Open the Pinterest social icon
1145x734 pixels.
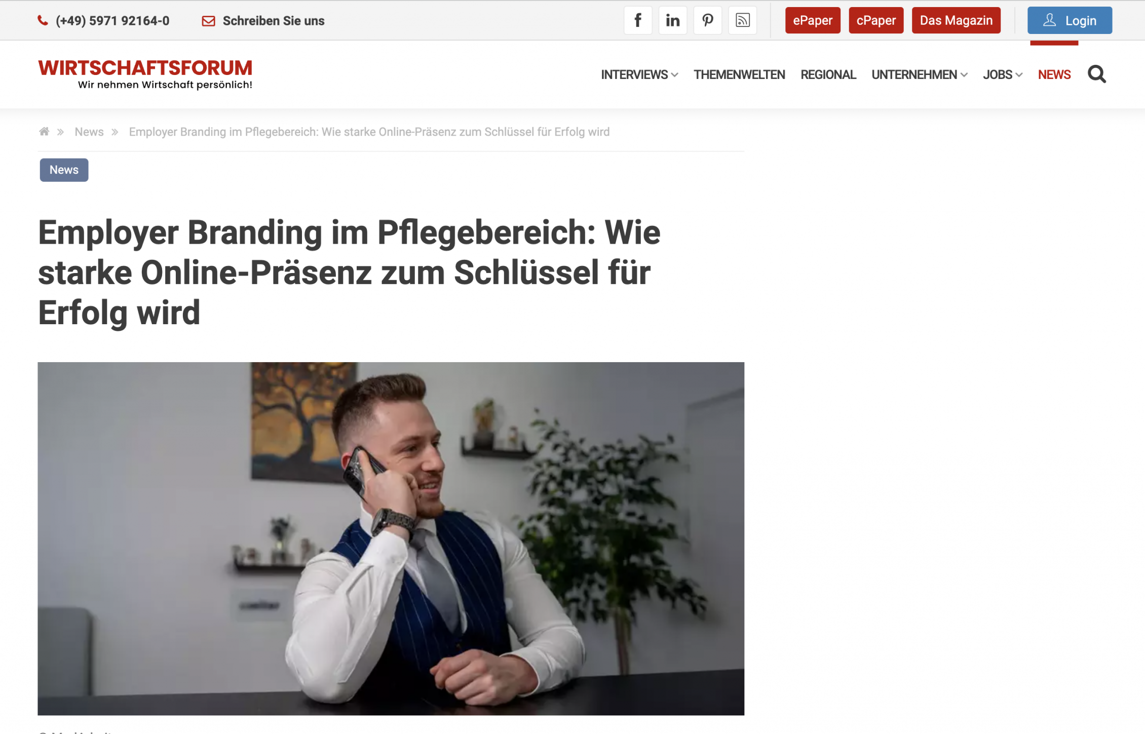click(x=708, y=20)
